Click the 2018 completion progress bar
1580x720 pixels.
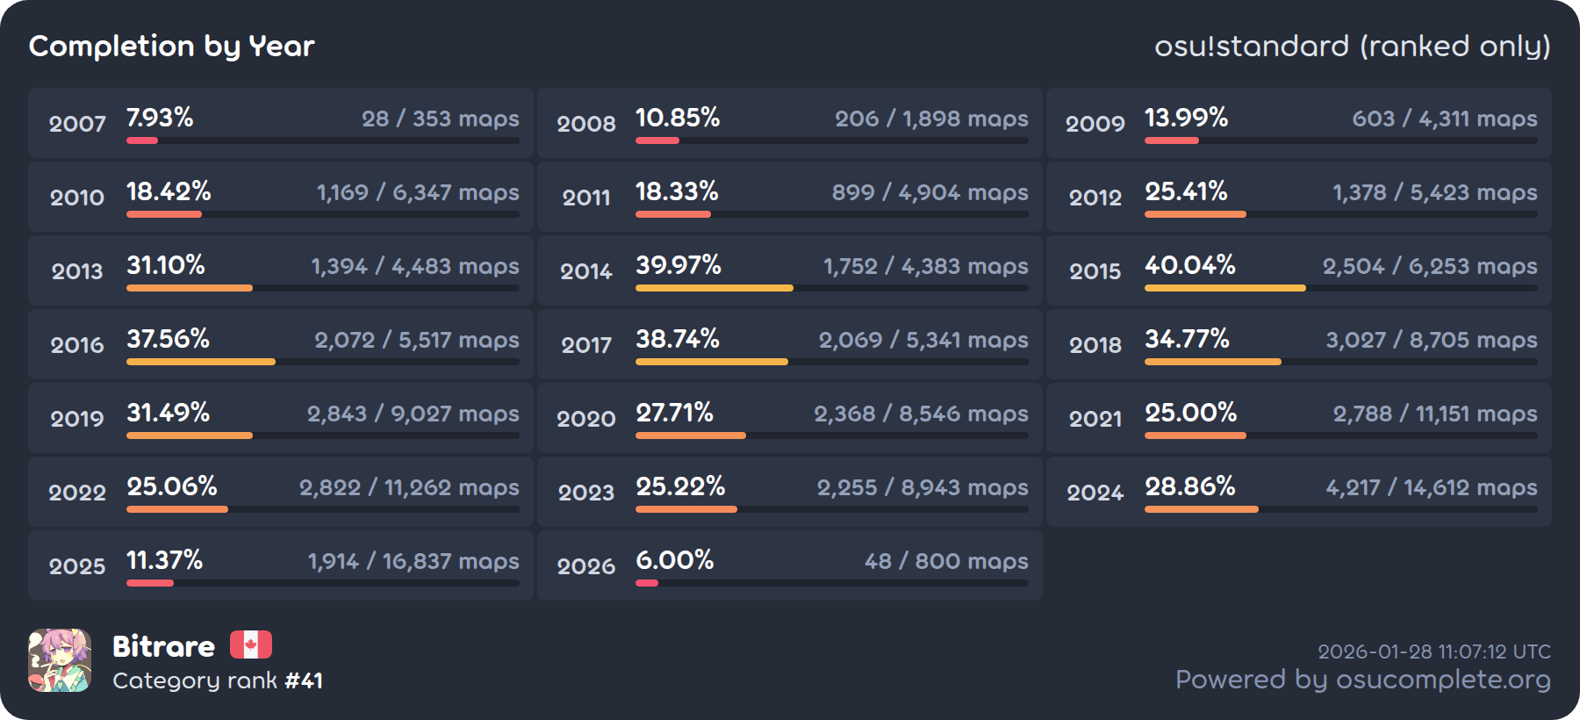[1340, 362]
